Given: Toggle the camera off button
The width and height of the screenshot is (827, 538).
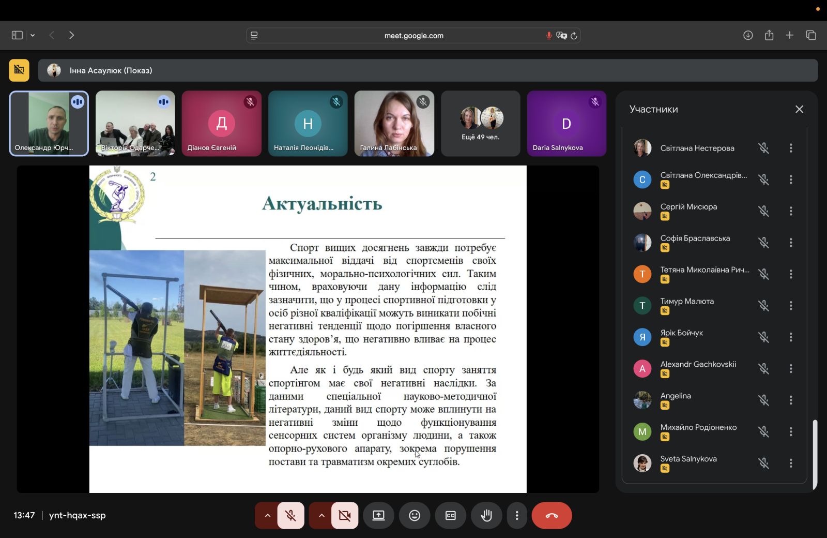Looking at the screenshot, I should coord(344,515).
